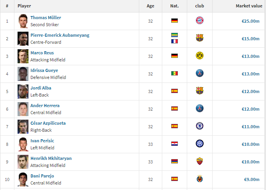Open Thomas Müller's player profile link
Viewport: 266px width, 190px height.
coord(46,18)
